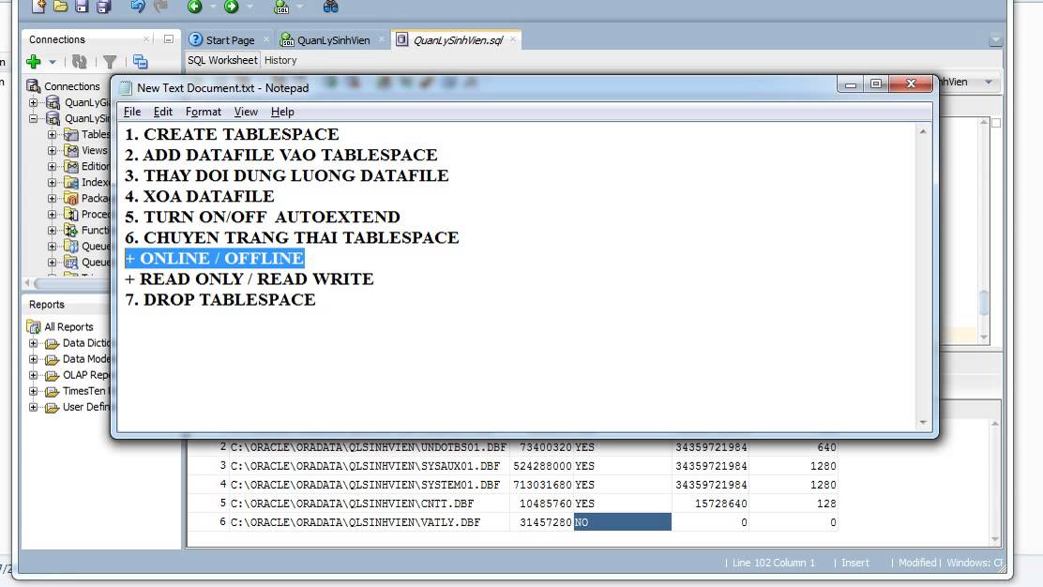Open the connection selector dropdown behind Notepad
The image size is (1043, 587).
[x=989, y=83]
